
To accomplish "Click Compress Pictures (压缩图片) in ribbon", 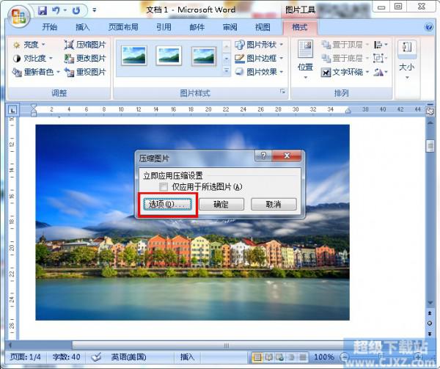I will tap(85, 44).
